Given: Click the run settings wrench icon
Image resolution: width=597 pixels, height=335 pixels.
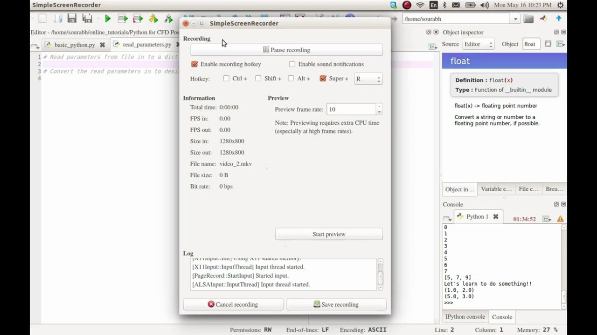Looking at the screenshot, I should coord(168,19).
